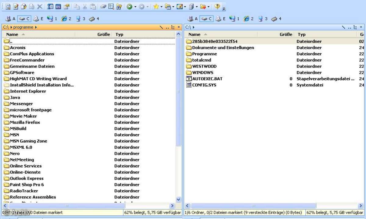Viewport: 366px width, 219px height.
Task: Click the asterisk button in right pane
Action: coord(361,27)
